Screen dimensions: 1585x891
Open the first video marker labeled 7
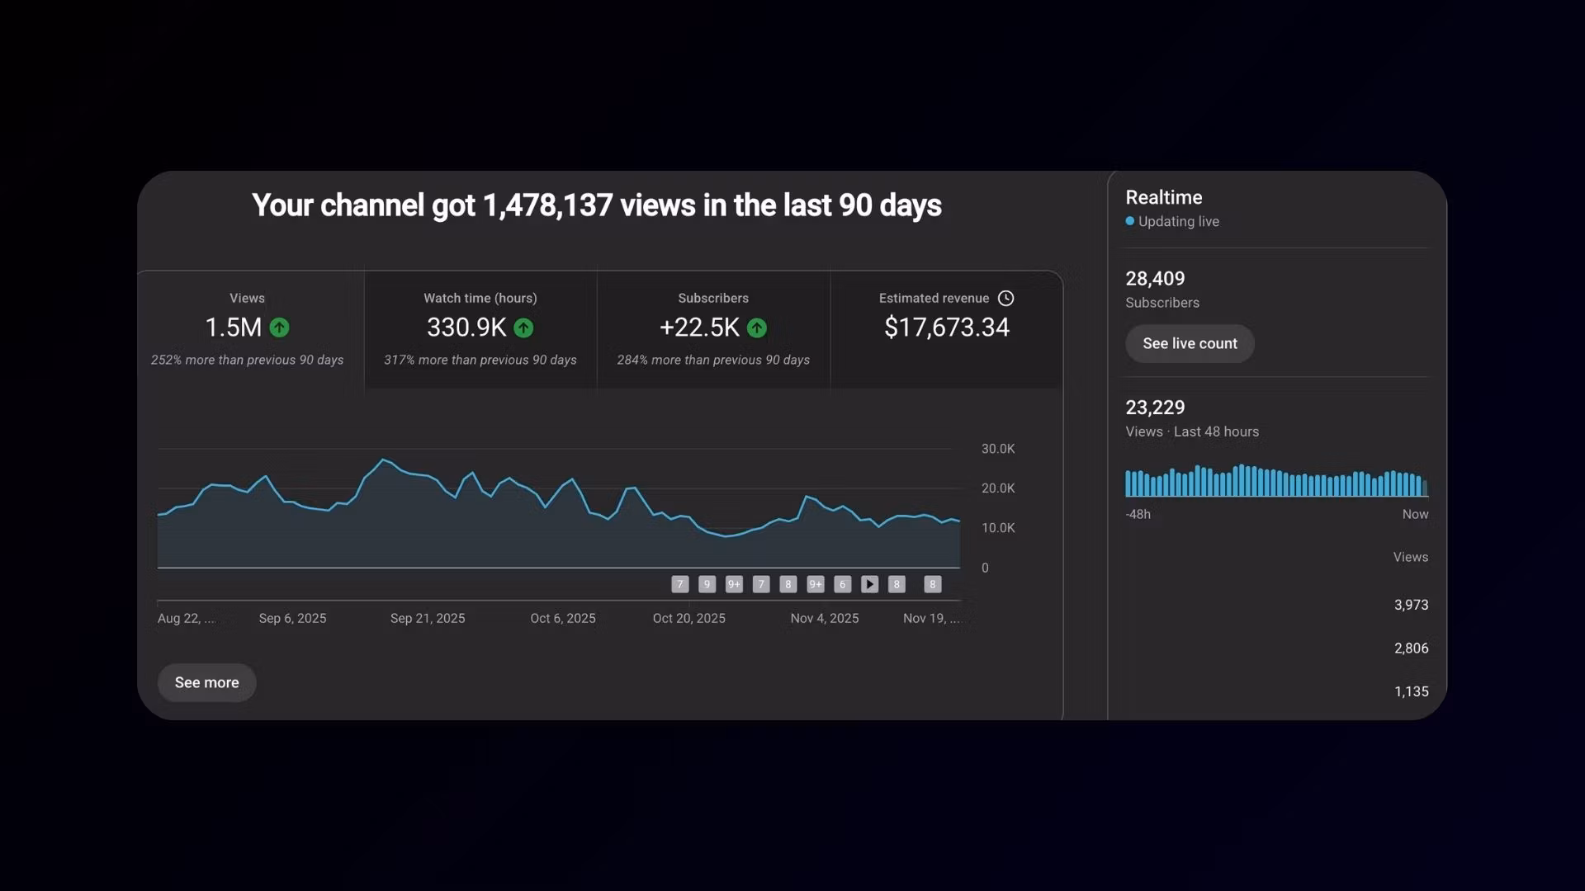tap(679, 584)
